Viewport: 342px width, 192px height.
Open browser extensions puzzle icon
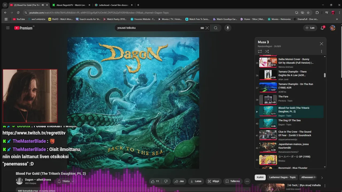(x=317, y=13)
